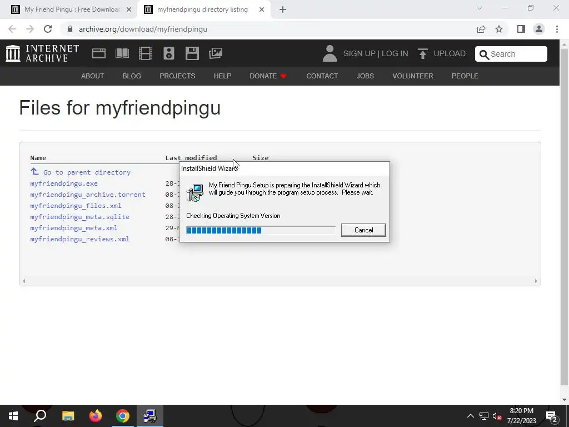Open File Explorer from taskbar
This screenshot has width=569, height=427.
[x=68, y=416]
